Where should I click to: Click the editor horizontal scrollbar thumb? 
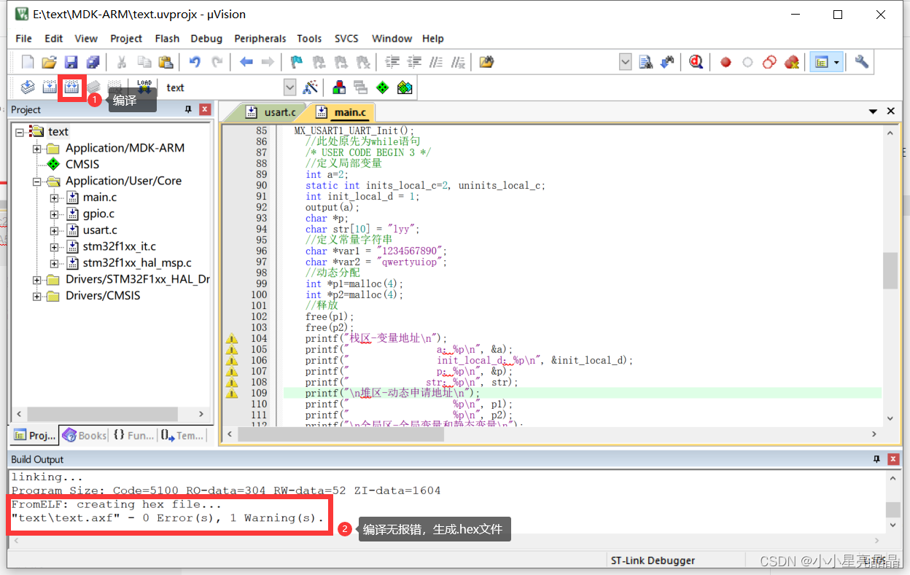[x=341, y=434]
